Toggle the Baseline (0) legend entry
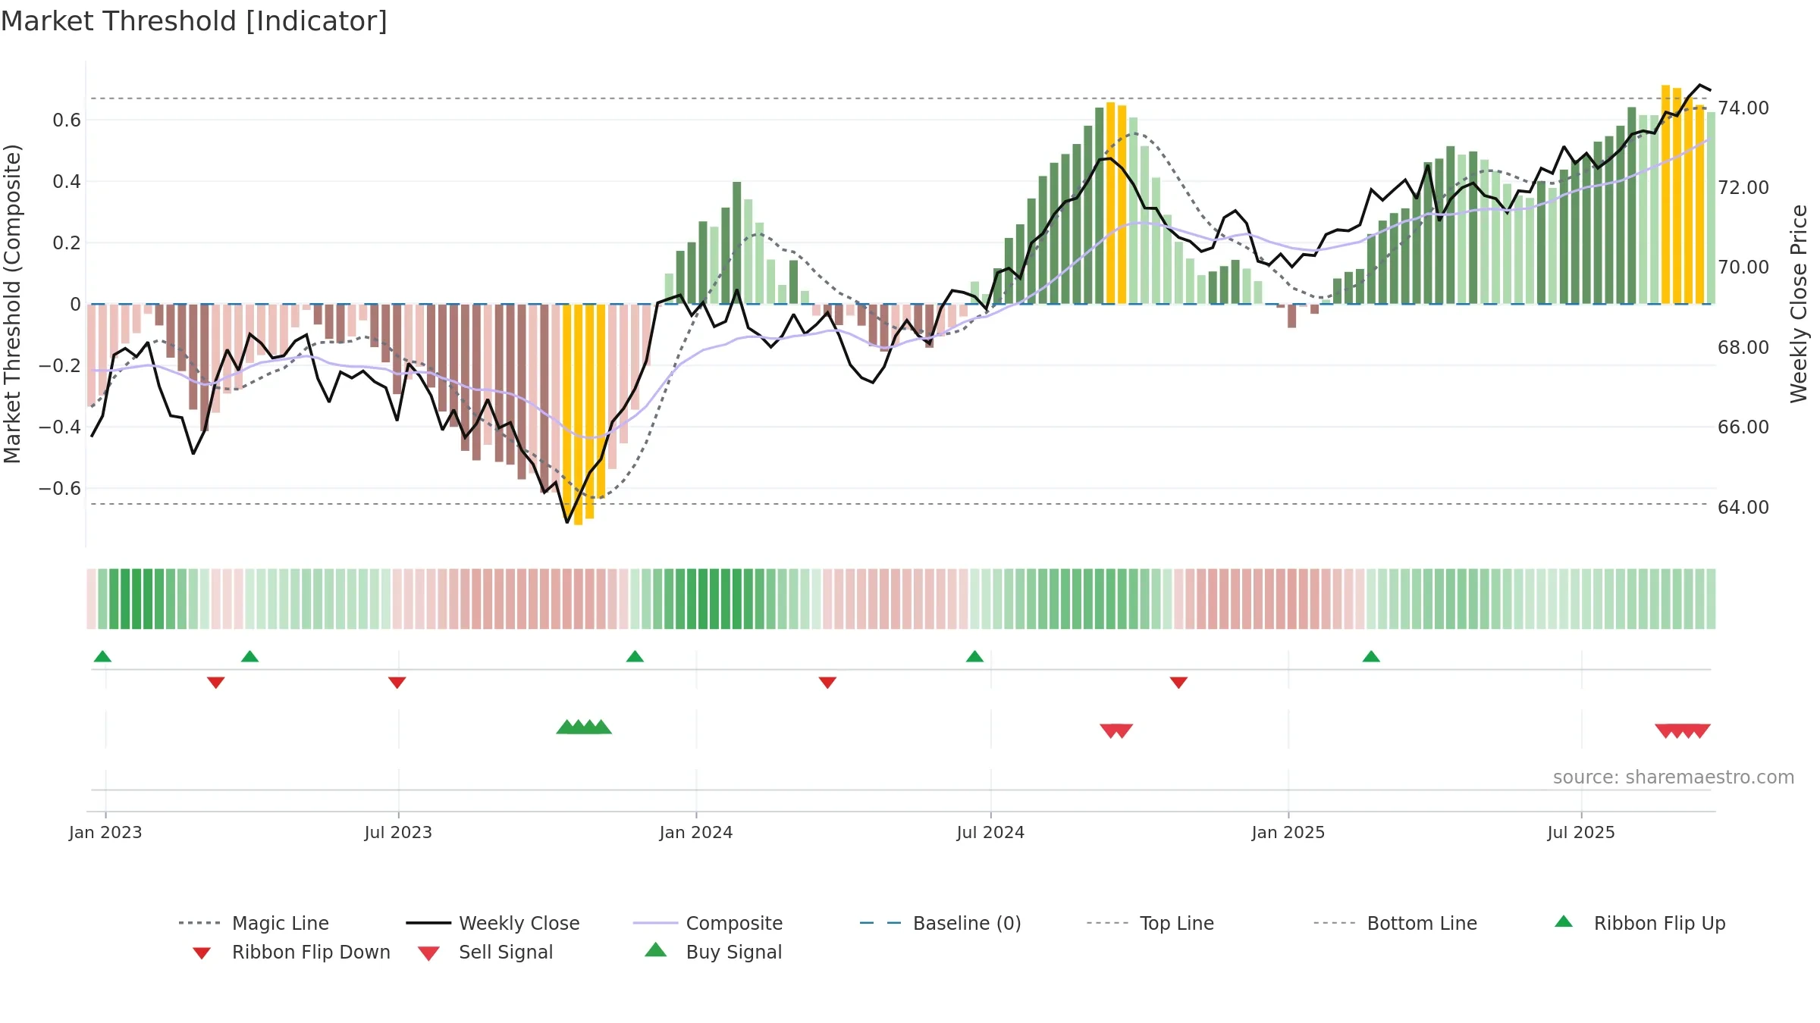1820x1023 pixels. [940, 923]
